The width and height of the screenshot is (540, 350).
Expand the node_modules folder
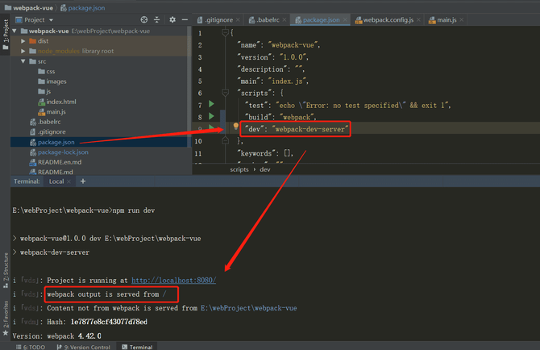[x=23, y=52]
